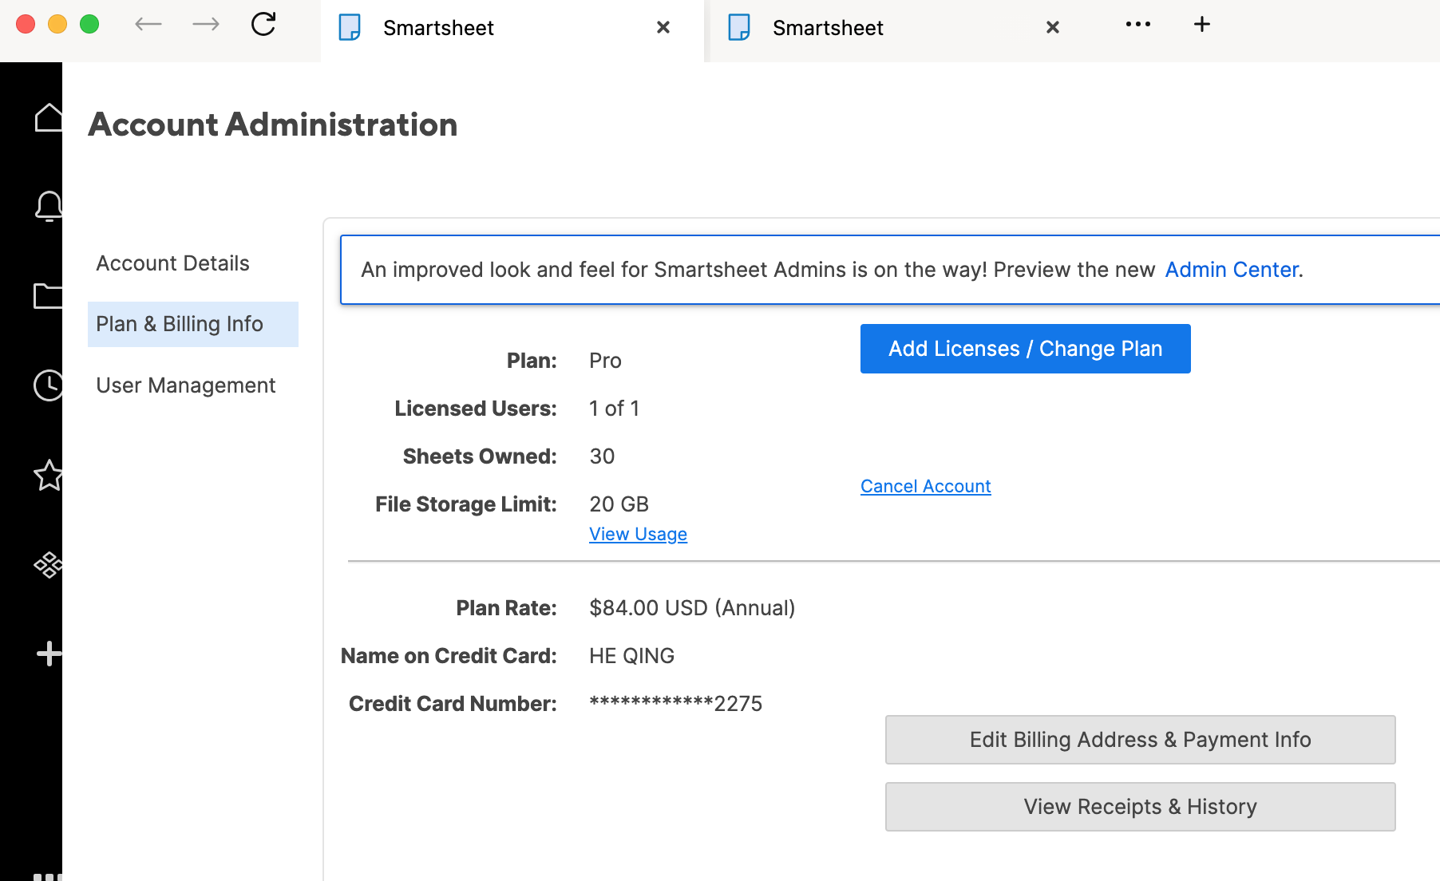Select Plan & Billing Info section
This screenshot has height=881, width=1440.
coord(193,324)
